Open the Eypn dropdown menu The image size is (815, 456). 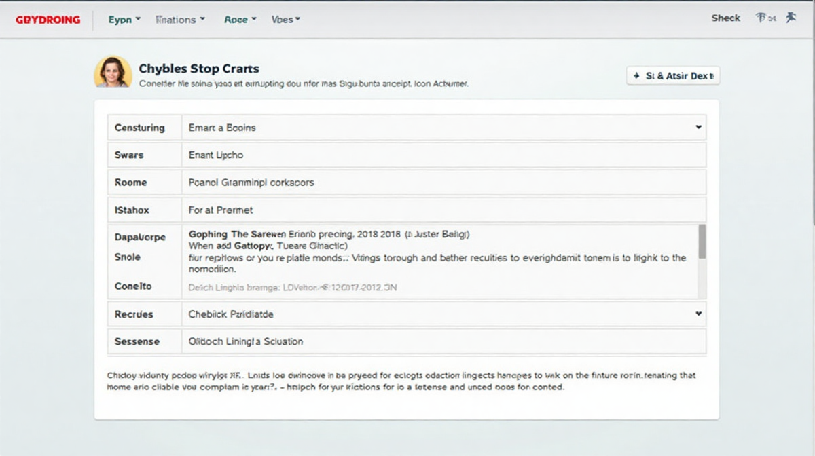point(124,20)
